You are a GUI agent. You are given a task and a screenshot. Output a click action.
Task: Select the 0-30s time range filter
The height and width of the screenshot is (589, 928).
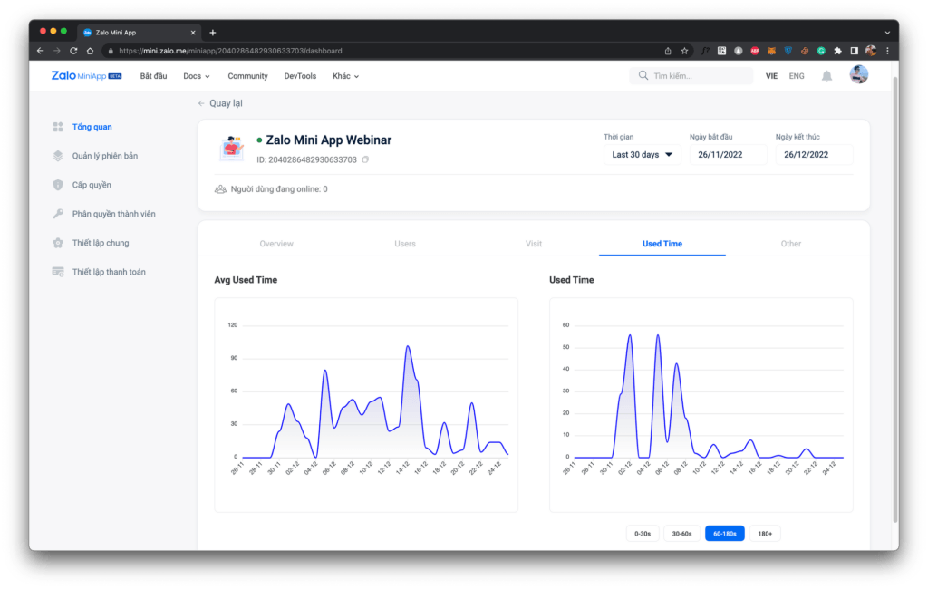pos(643,534)
